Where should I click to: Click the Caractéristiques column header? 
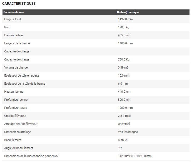(13, 12)
